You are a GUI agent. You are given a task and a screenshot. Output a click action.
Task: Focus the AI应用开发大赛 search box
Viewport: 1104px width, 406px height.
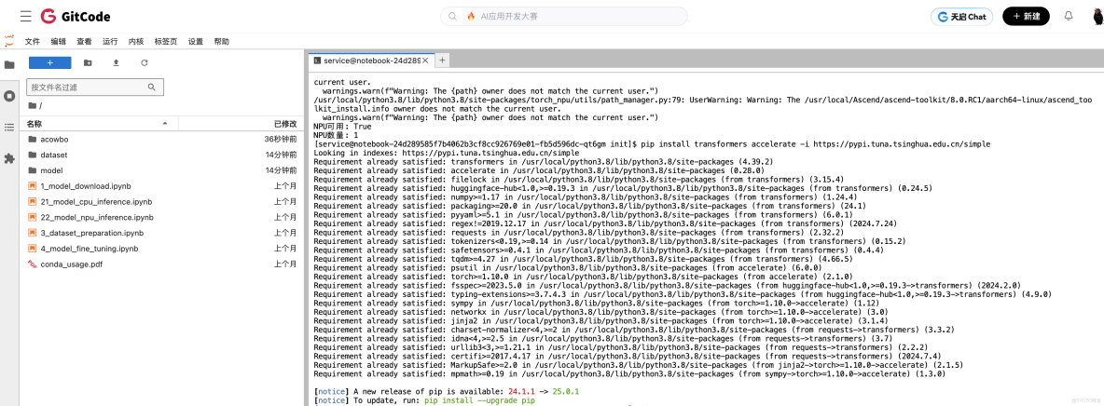tap(564, 16)
